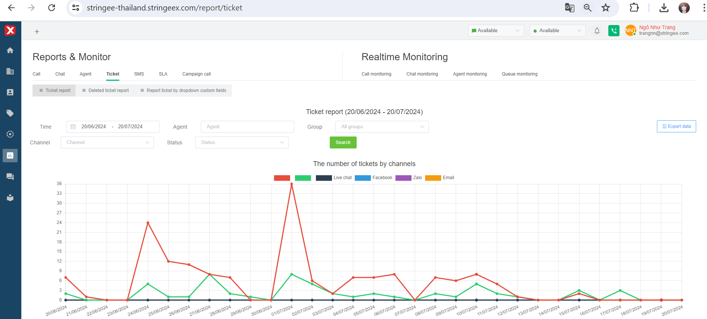Viewport: 707px width, 319px height.
Task: Click the Zalo purple legend swatch
Action: pos(403,178)
